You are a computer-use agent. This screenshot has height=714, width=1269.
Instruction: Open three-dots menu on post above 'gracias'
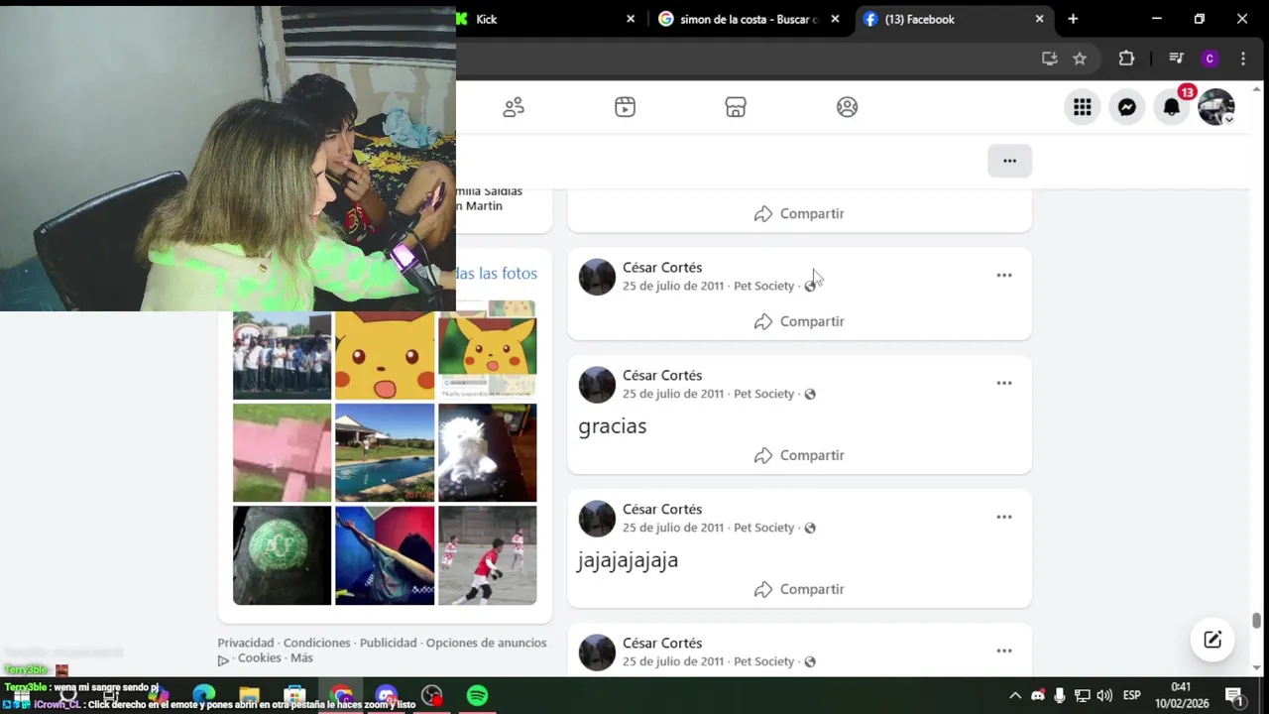click(x=1004, y=275)
